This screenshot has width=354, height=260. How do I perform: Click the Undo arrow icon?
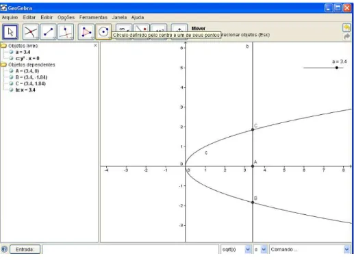coord(346,28)
